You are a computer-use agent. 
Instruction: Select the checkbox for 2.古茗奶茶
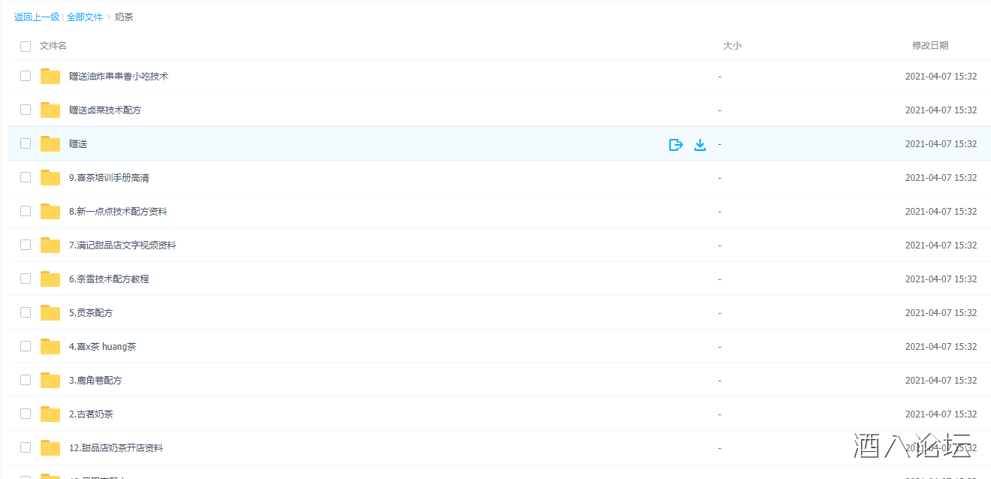[26, 414]
